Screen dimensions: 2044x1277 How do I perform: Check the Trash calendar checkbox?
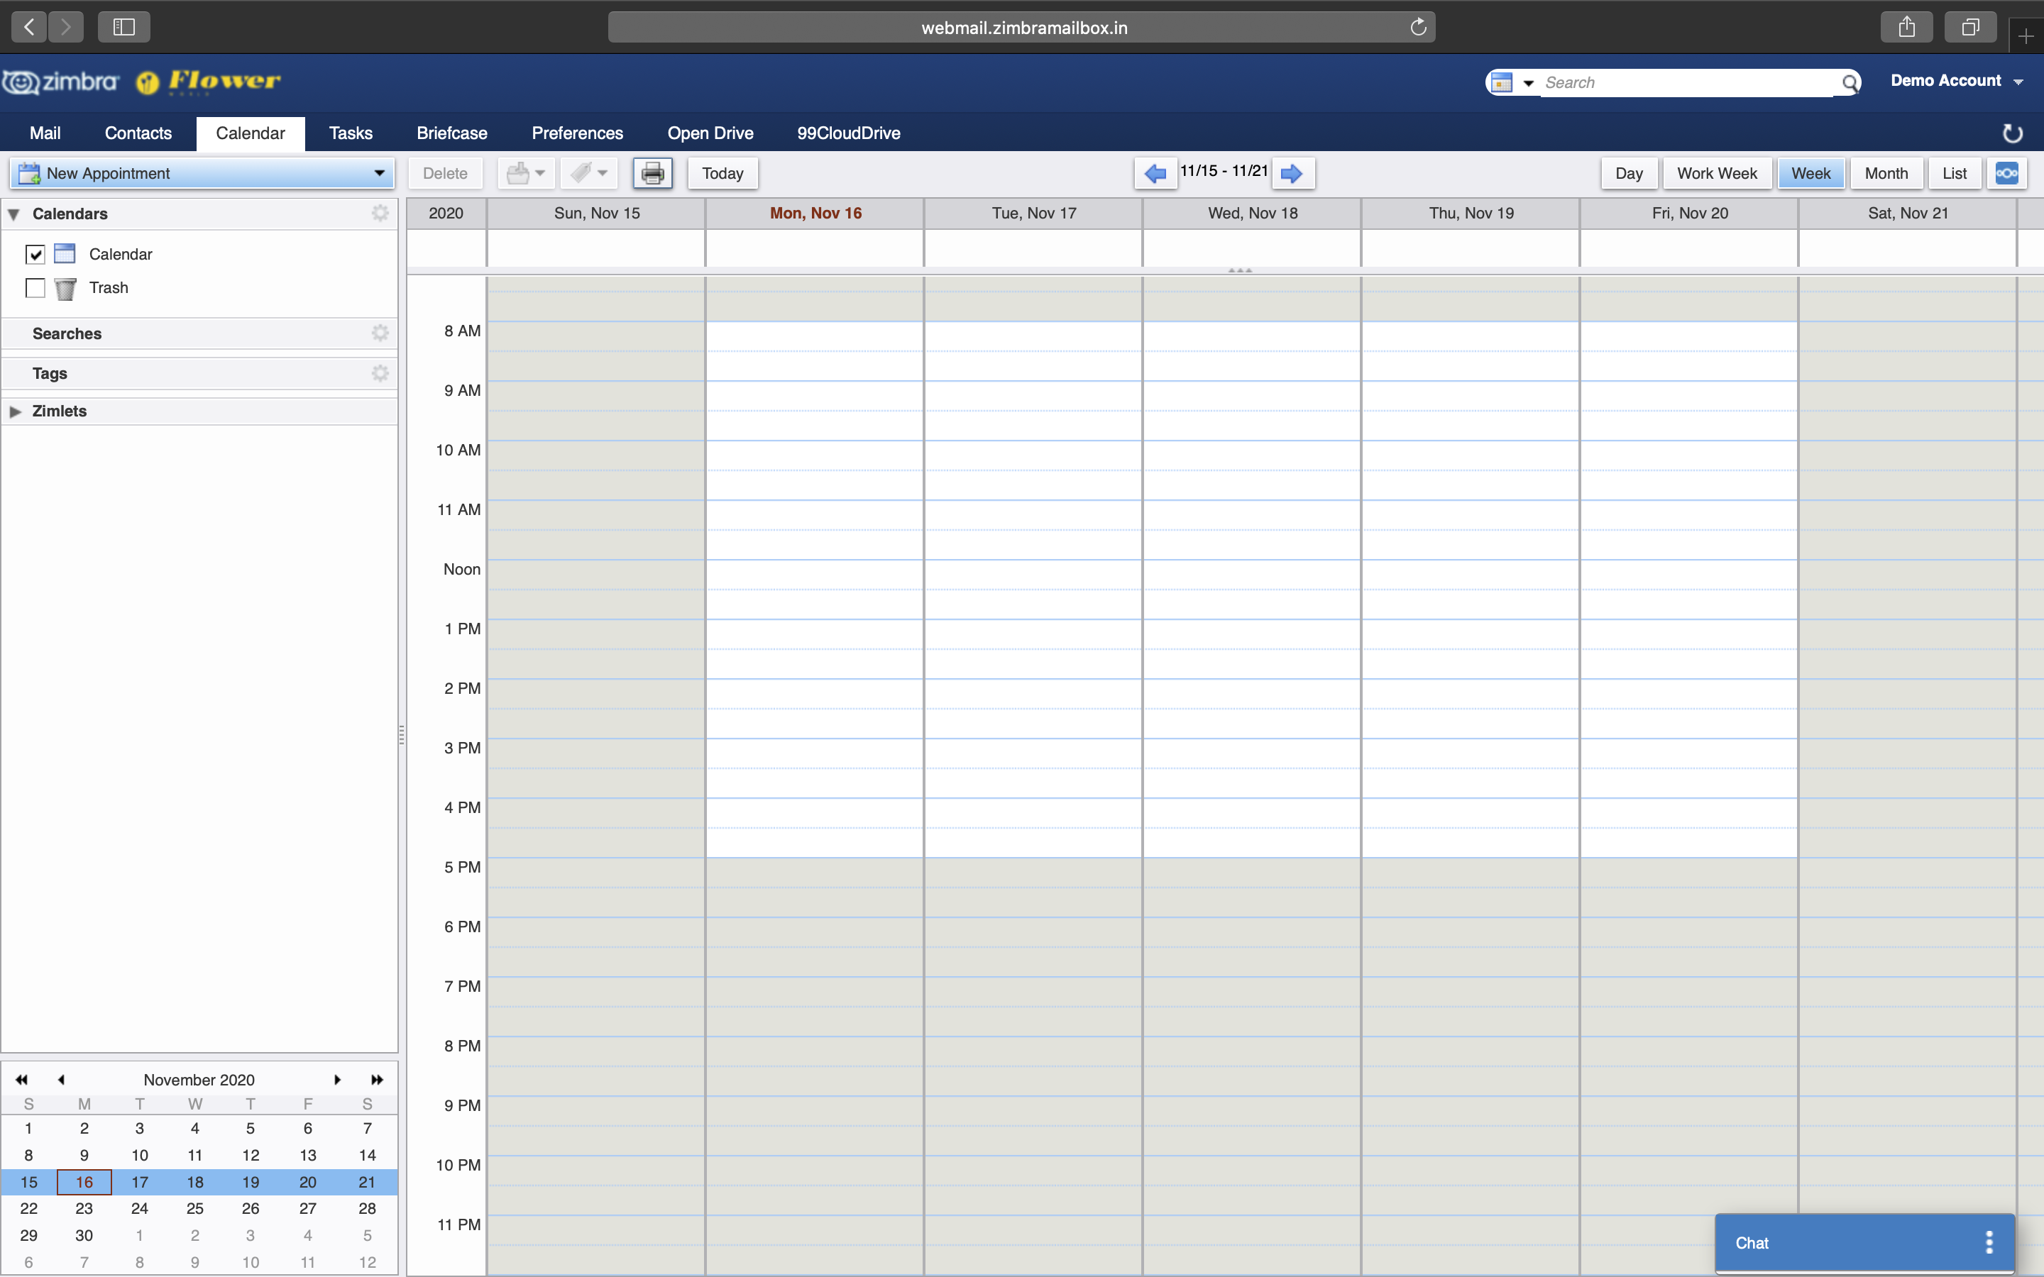click(x=35, y=288)
